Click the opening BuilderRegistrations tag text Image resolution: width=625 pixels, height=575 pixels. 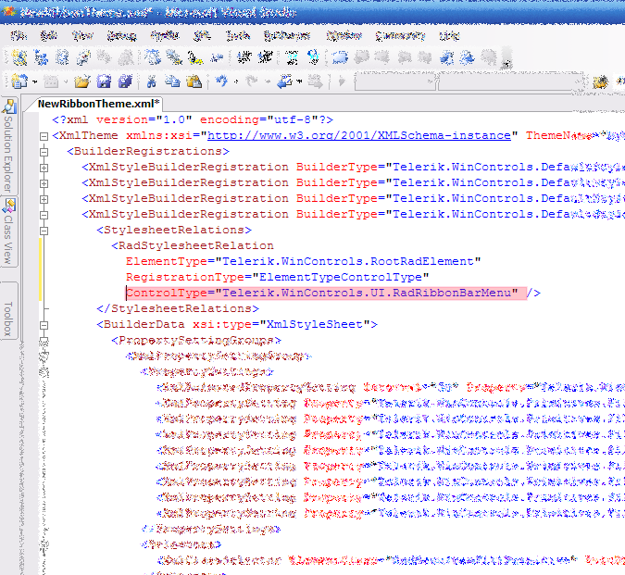(x=148, y=151)
